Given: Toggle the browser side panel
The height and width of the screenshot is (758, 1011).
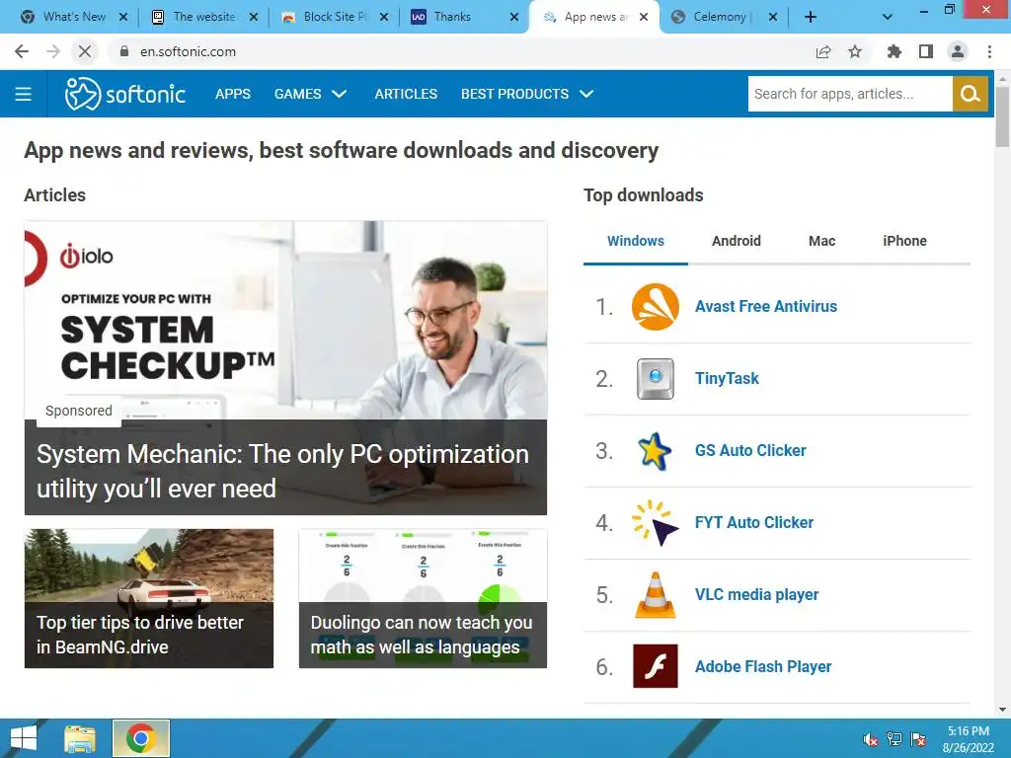Looking at the screenshot, I should [x=926, y=51].
